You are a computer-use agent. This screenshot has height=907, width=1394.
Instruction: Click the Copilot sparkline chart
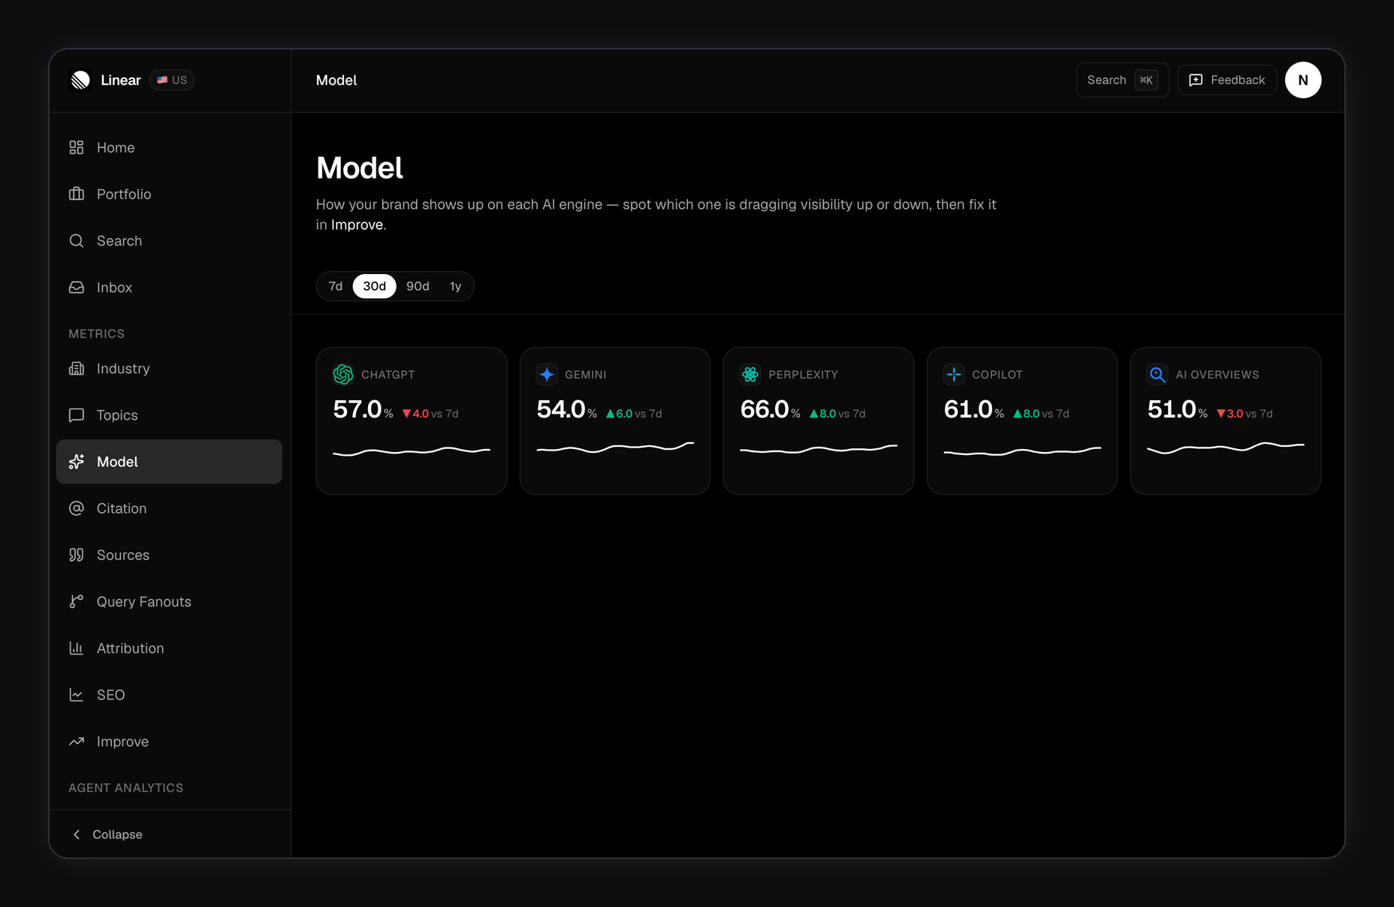tap(1022, 451)
